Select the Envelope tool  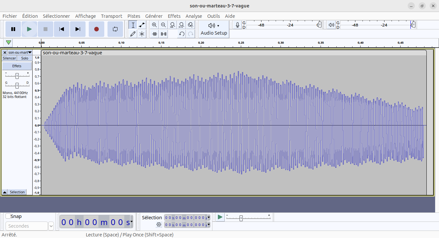tap(142, 25)
